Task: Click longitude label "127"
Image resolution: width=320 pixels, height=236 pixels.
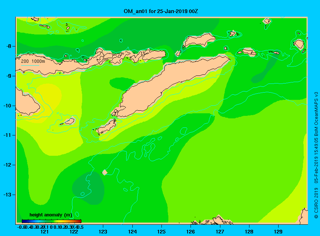Action: tap(220, 232)
